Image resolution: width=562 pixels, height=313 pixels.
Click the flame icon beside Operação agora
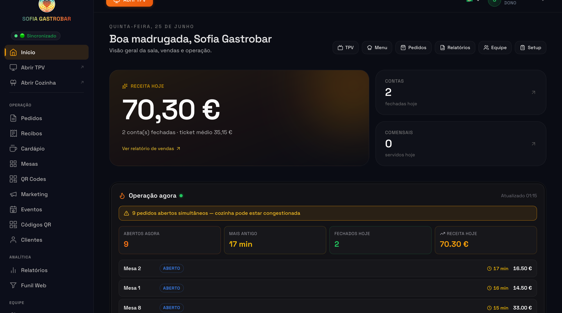tap(122, 196)
